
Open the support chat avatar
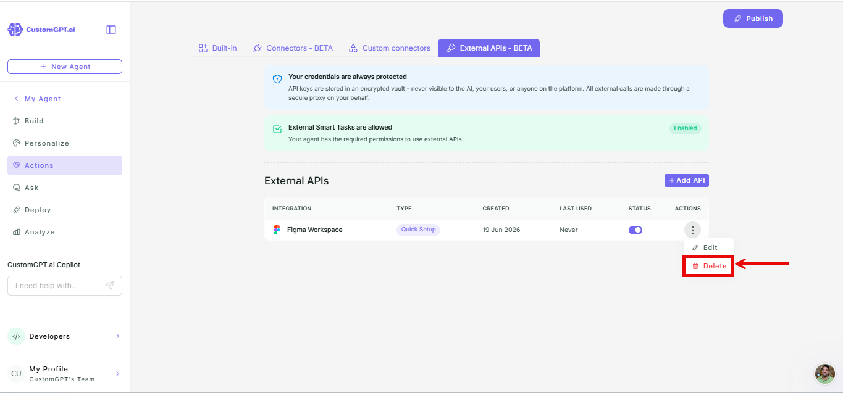825,374
